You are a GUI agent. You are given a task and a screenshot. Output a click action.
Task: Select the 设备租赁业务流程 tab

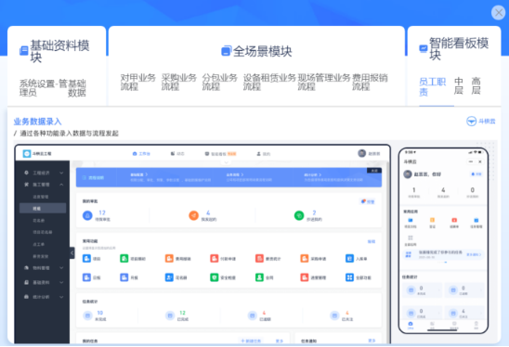269,82
